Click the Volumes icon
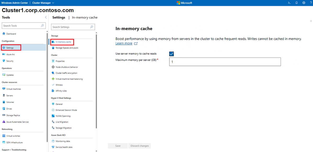The width and height of the screenshot is (313, 152). pos(4,102)
